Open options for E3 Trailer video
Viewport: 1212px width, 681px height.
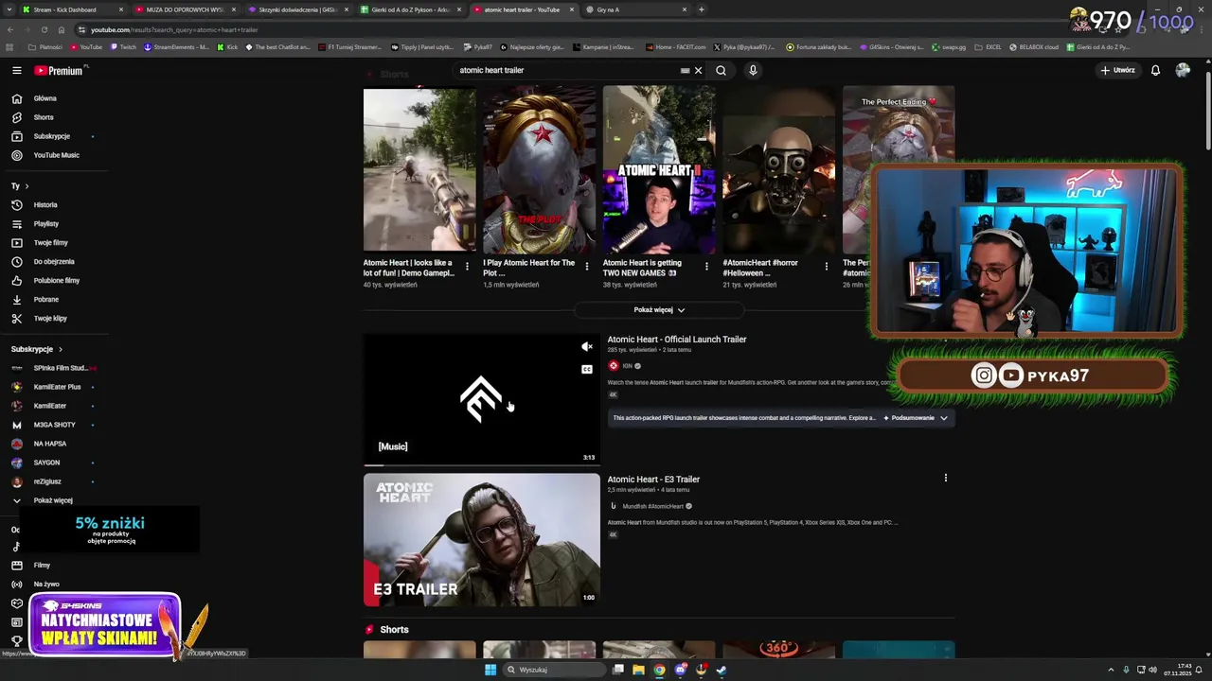point(945,478)
